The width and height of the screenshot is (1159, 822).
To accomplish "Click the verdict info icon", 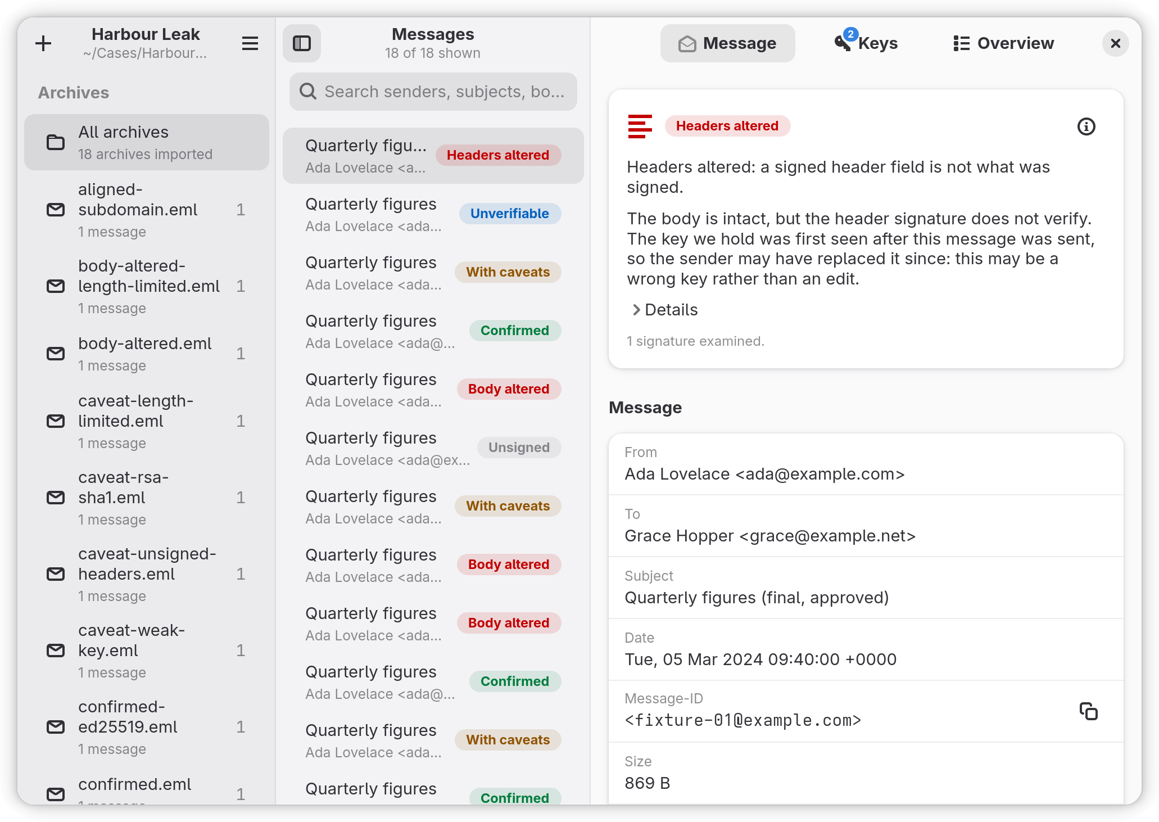I will coord(1086,127).
